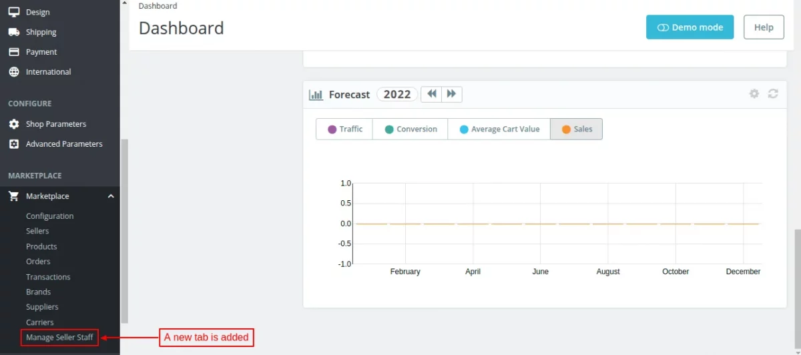
Task: Click the Shop Parameters gear icon
Action: [x=13, y=124]
